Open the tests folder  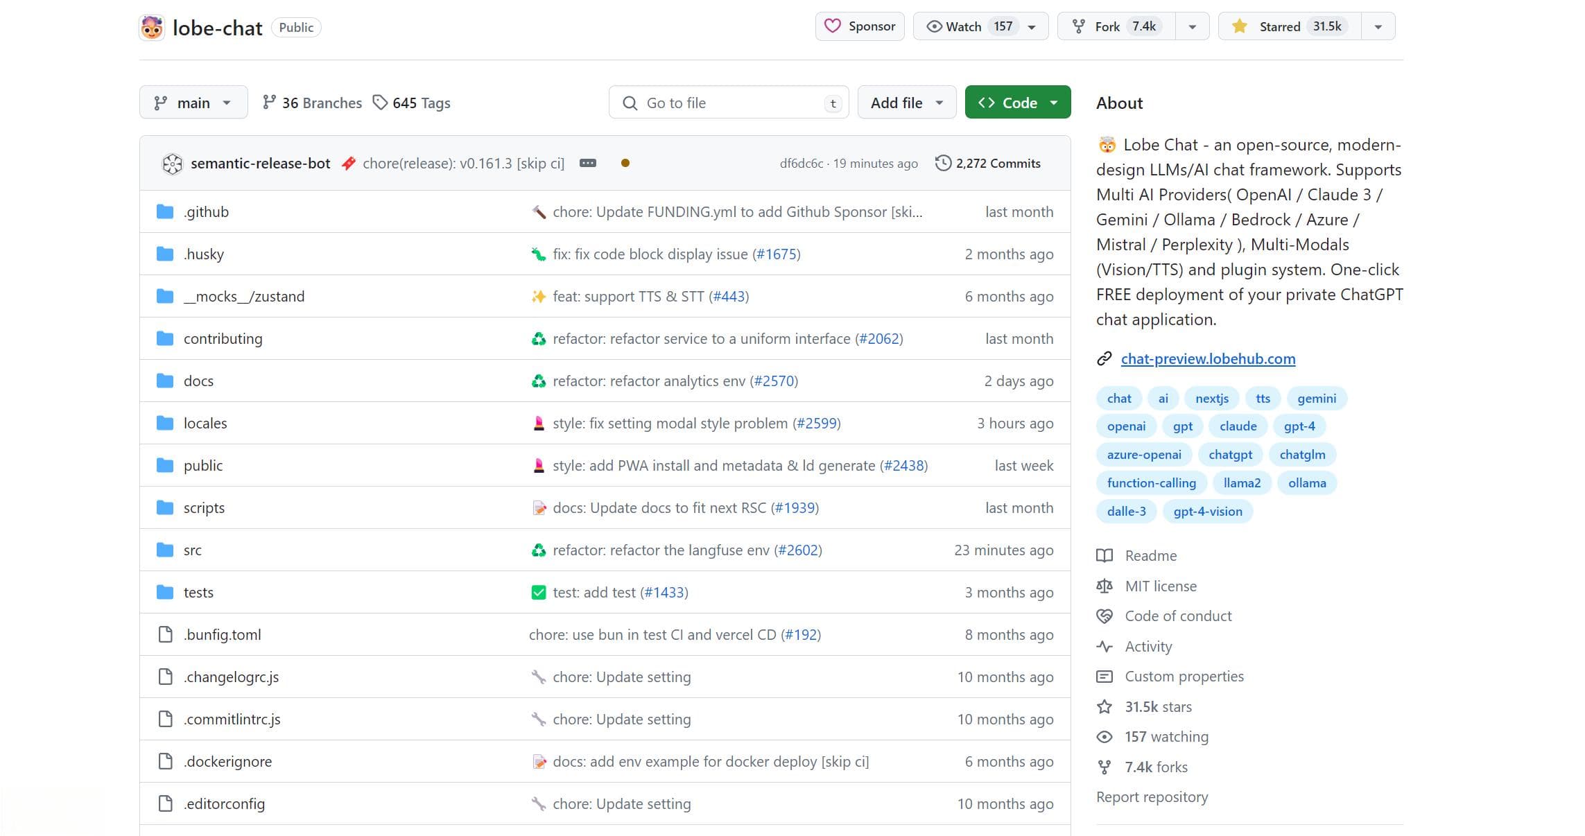(x=198, y=592)
